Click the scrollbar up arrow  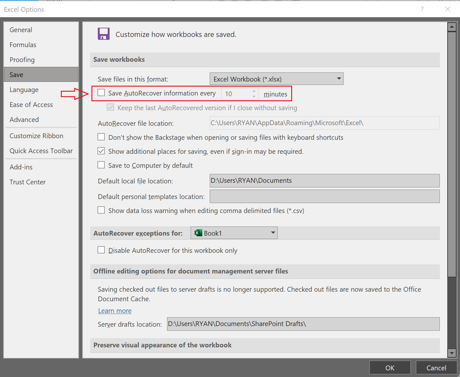coord(452,27)
